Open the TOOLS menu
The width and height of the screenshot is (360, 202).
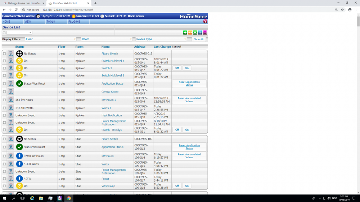pyautogui.click(x=51, y=22)
